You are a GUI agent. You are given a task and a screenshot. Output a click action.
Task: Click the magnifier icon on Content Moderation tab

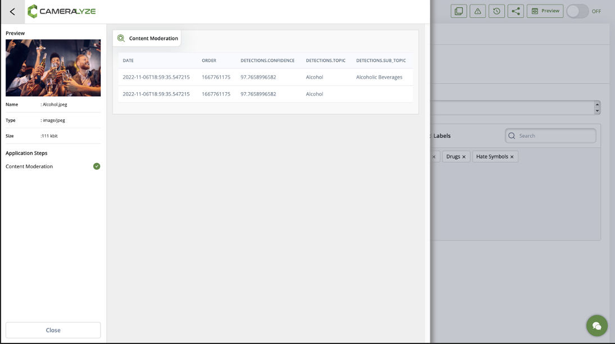pos(121,38)
